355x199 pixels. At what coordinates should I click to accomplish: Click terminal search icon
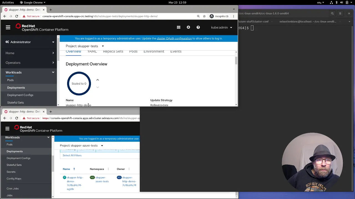tap(332, 13)
